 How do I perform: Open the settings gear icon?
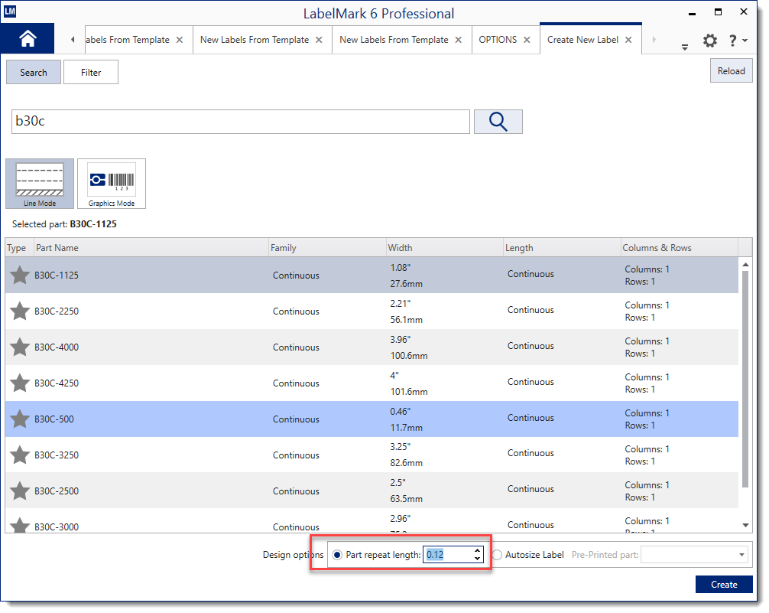point(710,41)
